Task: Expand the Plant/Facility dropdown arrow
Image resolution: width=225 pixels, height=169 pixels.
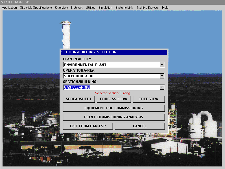Action: [x=162, y=65]
